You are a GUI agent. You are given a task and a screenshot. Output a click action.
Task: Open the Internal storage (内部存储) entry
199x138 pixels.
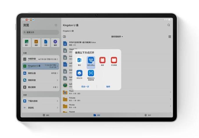click(41, 59)
